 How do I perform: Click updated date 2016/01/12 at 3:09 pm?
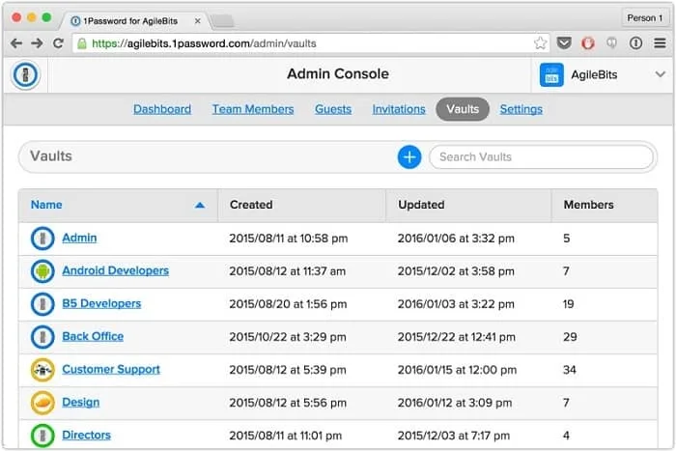coord(455,403)
